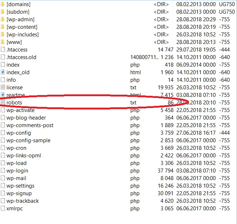Screen dimensions: 237x224
Task: Click the [www] folder icon
Action: point(3,42)
